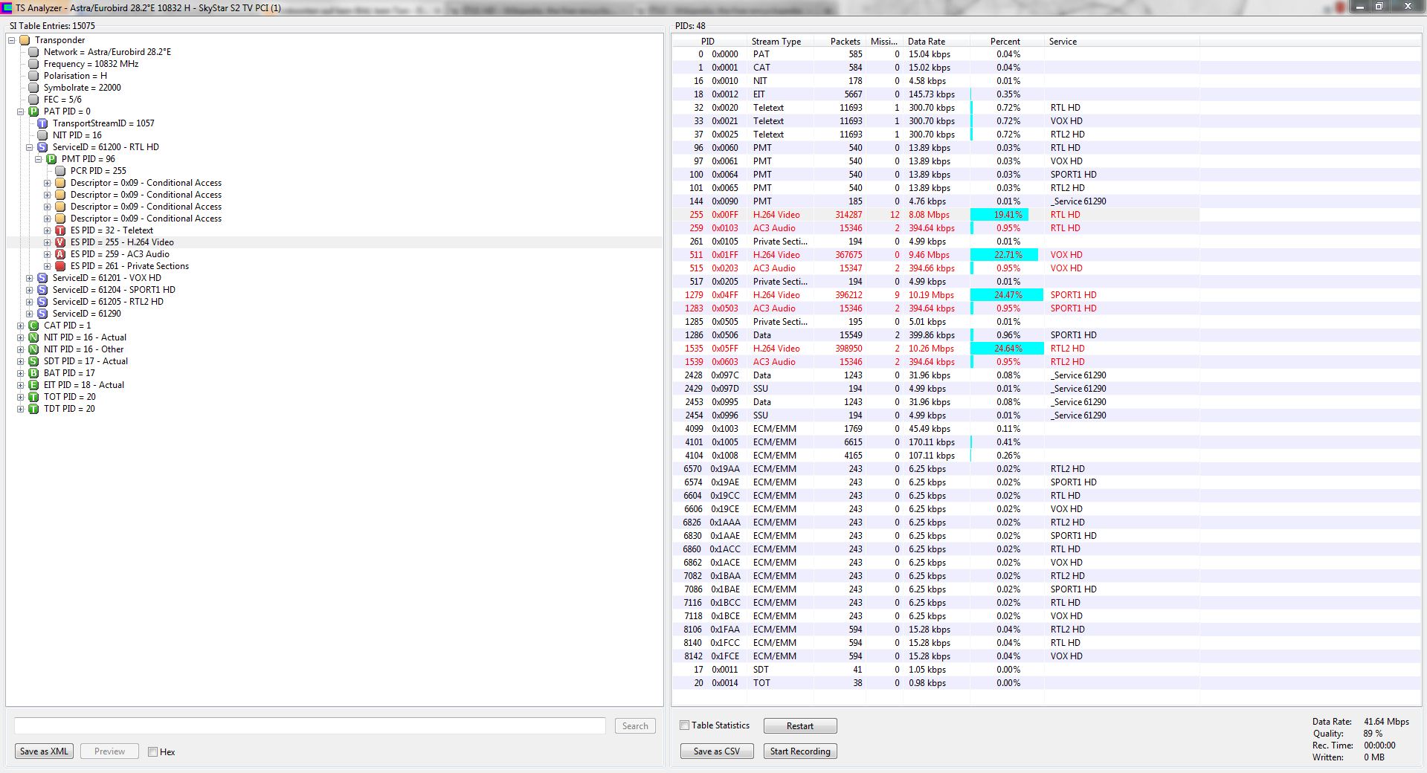The image size is (1427, 773).
Task: Click the red A icon for AC3 Audio
Action: 60,254
